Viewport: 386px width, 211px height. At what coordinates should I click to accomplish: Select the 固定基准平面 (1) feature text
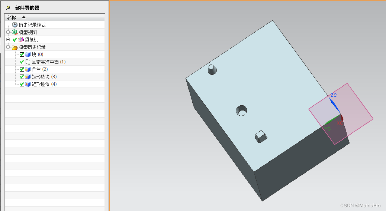point(48,62)
